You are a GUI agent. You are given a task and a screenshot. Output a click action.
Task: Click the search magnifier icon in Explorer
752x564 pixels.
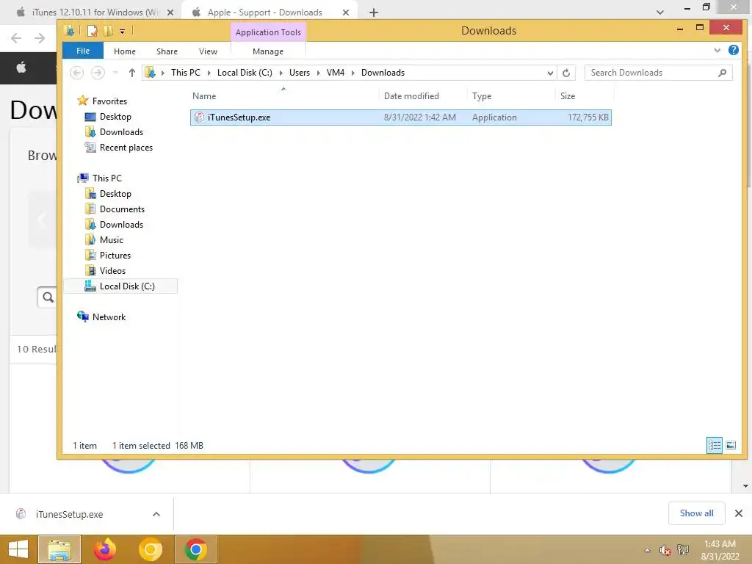(723, 73)
